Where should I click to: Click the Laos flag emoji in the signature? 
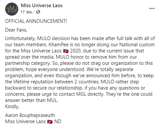point(50,122)
